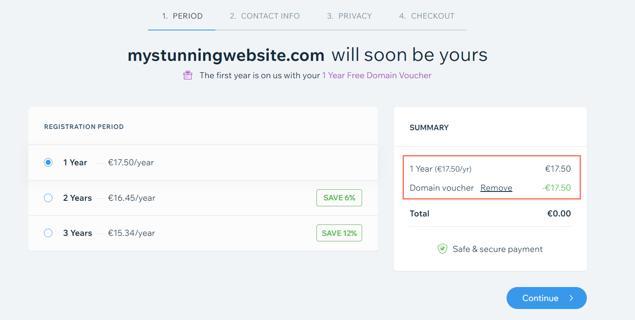The width and height of the screenshot is (635, 320).
Task: Click the Total €0.00 row
Action: (x=490, y=213)
